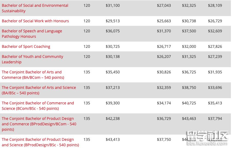Open Conjoint Bachelor of Arts and Science link
This screenshot has width=232, height=149.
[39, 90]
